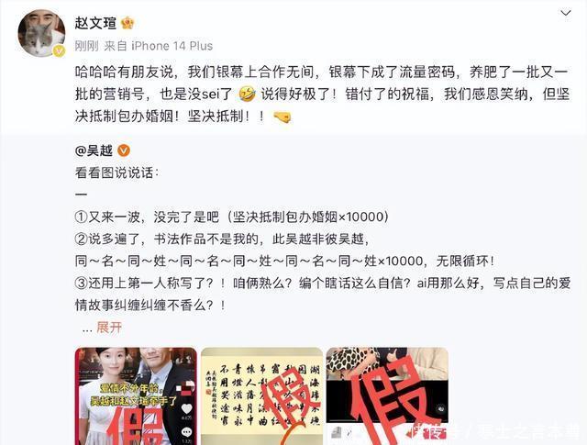Click the laughing emoji in the post text
587x445 pixels.
tap(247, 94)
